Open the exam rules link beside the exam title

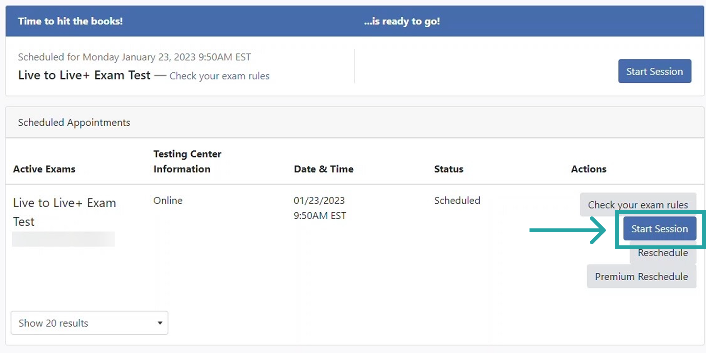[x=219, y=76]
